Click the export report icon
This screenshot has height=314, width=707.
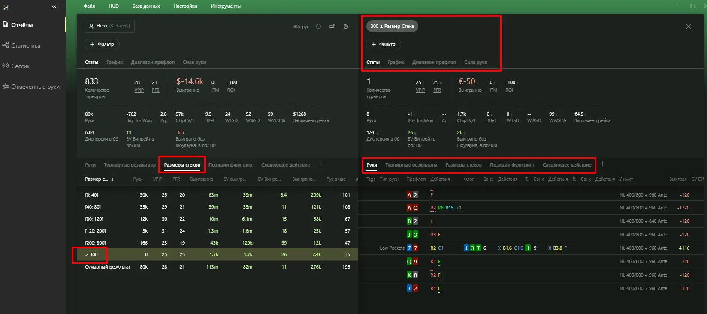tap(332, 27)
